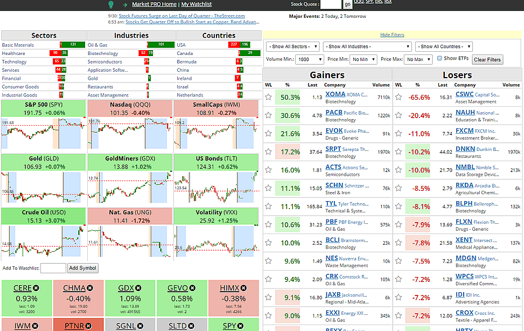This screenshot has width=524, height=331.
Task: Star PBF in the Gainers list
Action: click(268, 224)
